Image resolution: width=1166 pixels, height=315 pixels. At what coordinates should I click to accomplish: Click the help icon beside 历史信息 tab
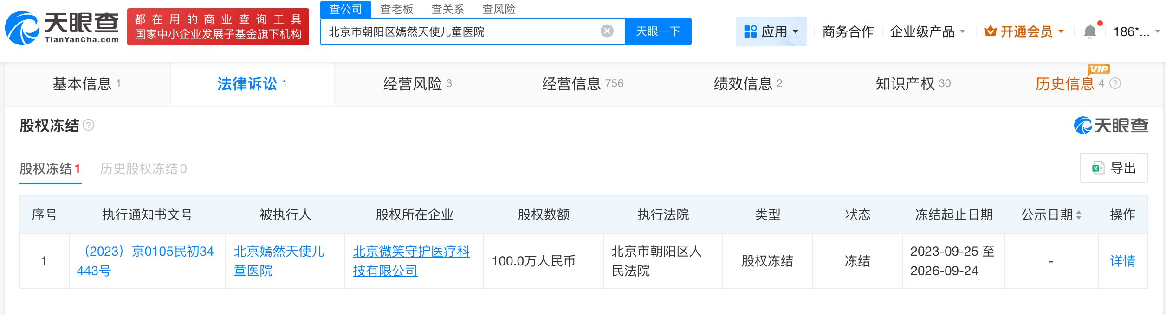pos(1115,83)
